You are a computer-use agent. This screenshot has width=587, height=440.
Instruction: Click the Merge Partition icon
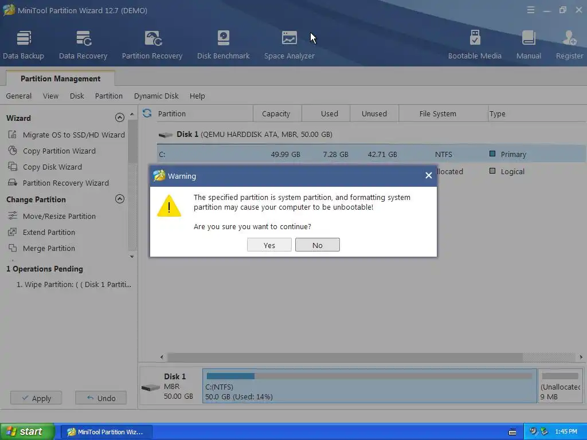click(13, 248)
